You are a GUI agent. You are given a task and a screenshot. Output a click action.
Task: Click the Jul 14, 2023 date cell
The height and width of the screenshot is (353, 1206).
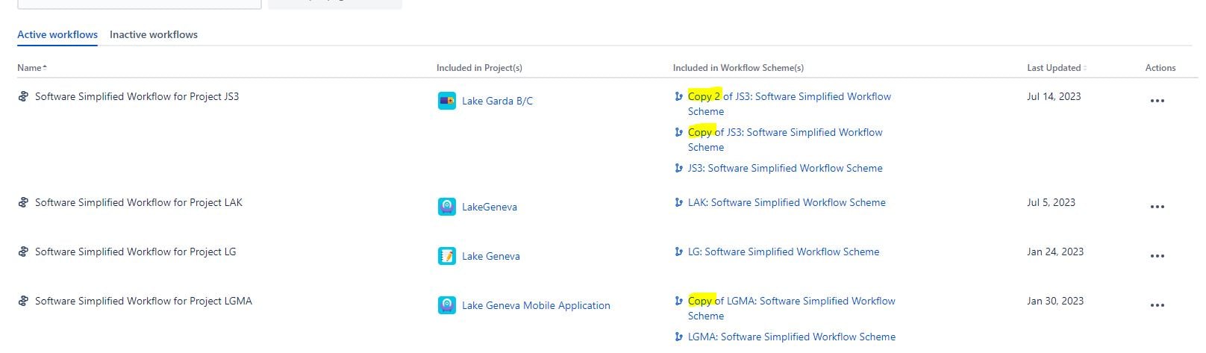point(1054,96)
